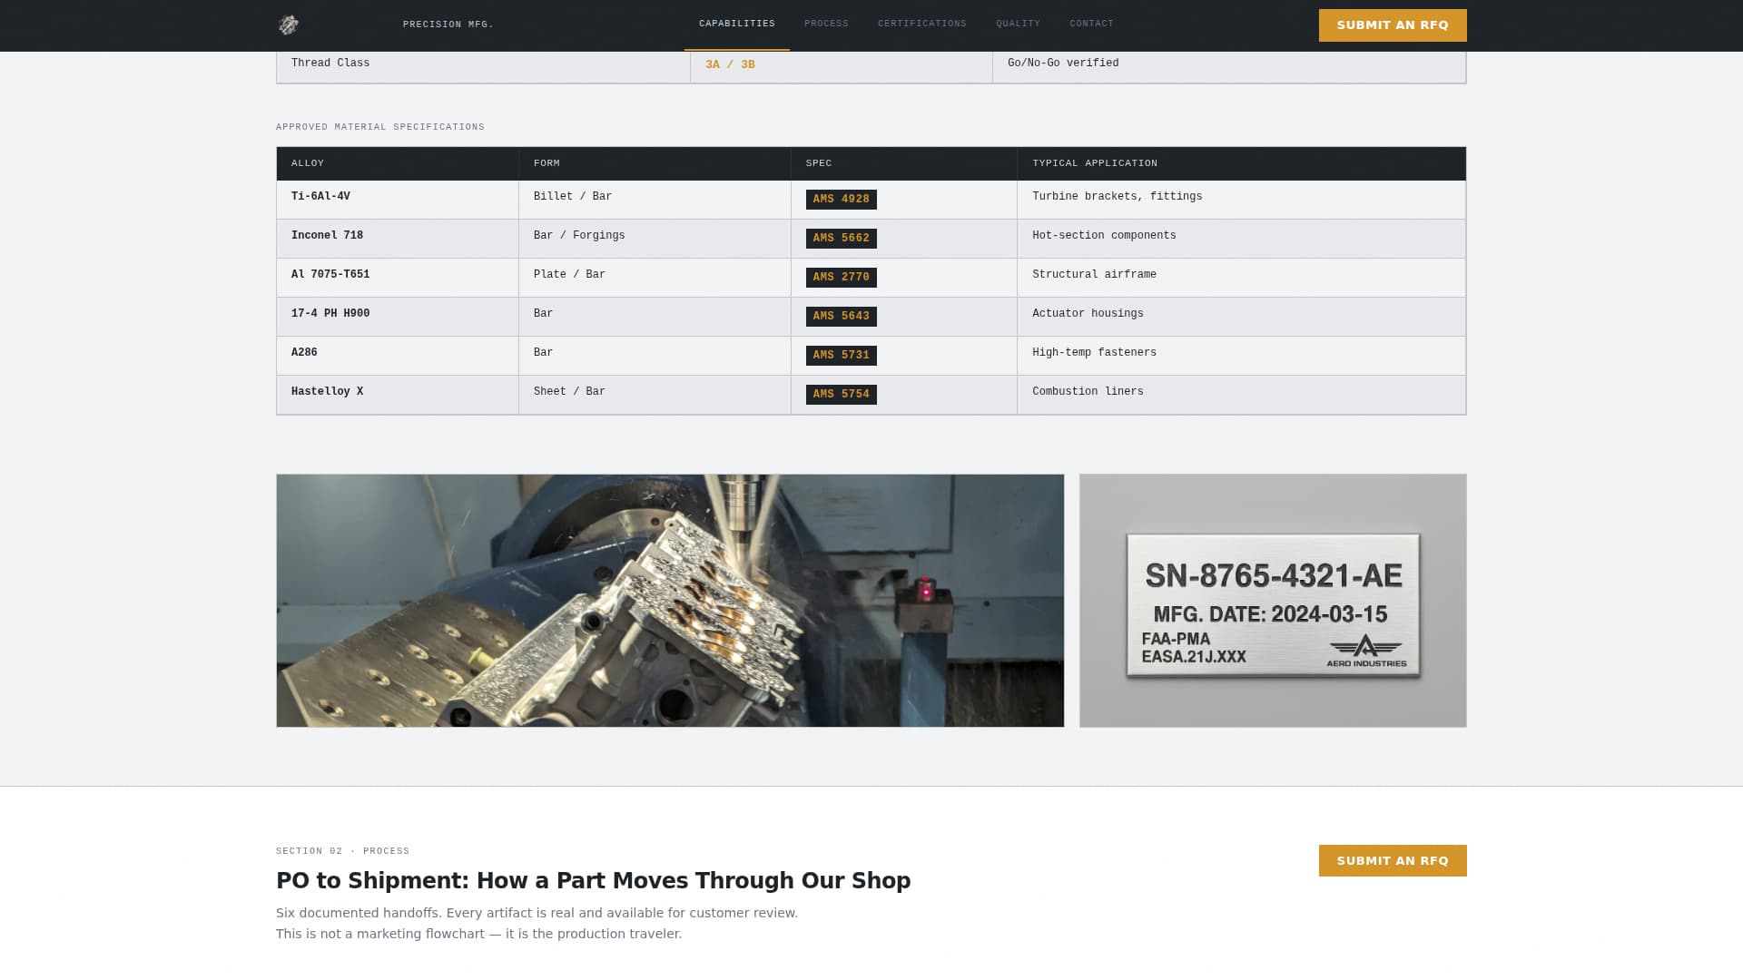Image resolution: width=1743 pixels, height=980 pixels.
Task: Open the AMS 2770 spec badge
Action: (841, 277)
